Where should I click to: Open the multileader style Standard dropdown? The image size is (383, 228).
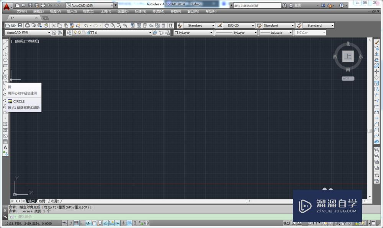tap(318, 25)
